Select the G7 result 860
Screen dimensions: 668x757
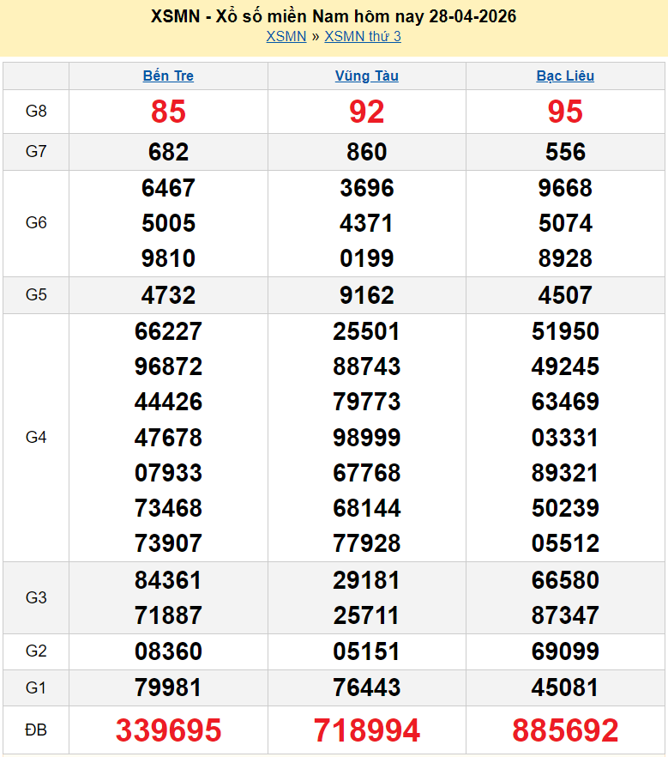pyautogui.click(x=366, y=152)
